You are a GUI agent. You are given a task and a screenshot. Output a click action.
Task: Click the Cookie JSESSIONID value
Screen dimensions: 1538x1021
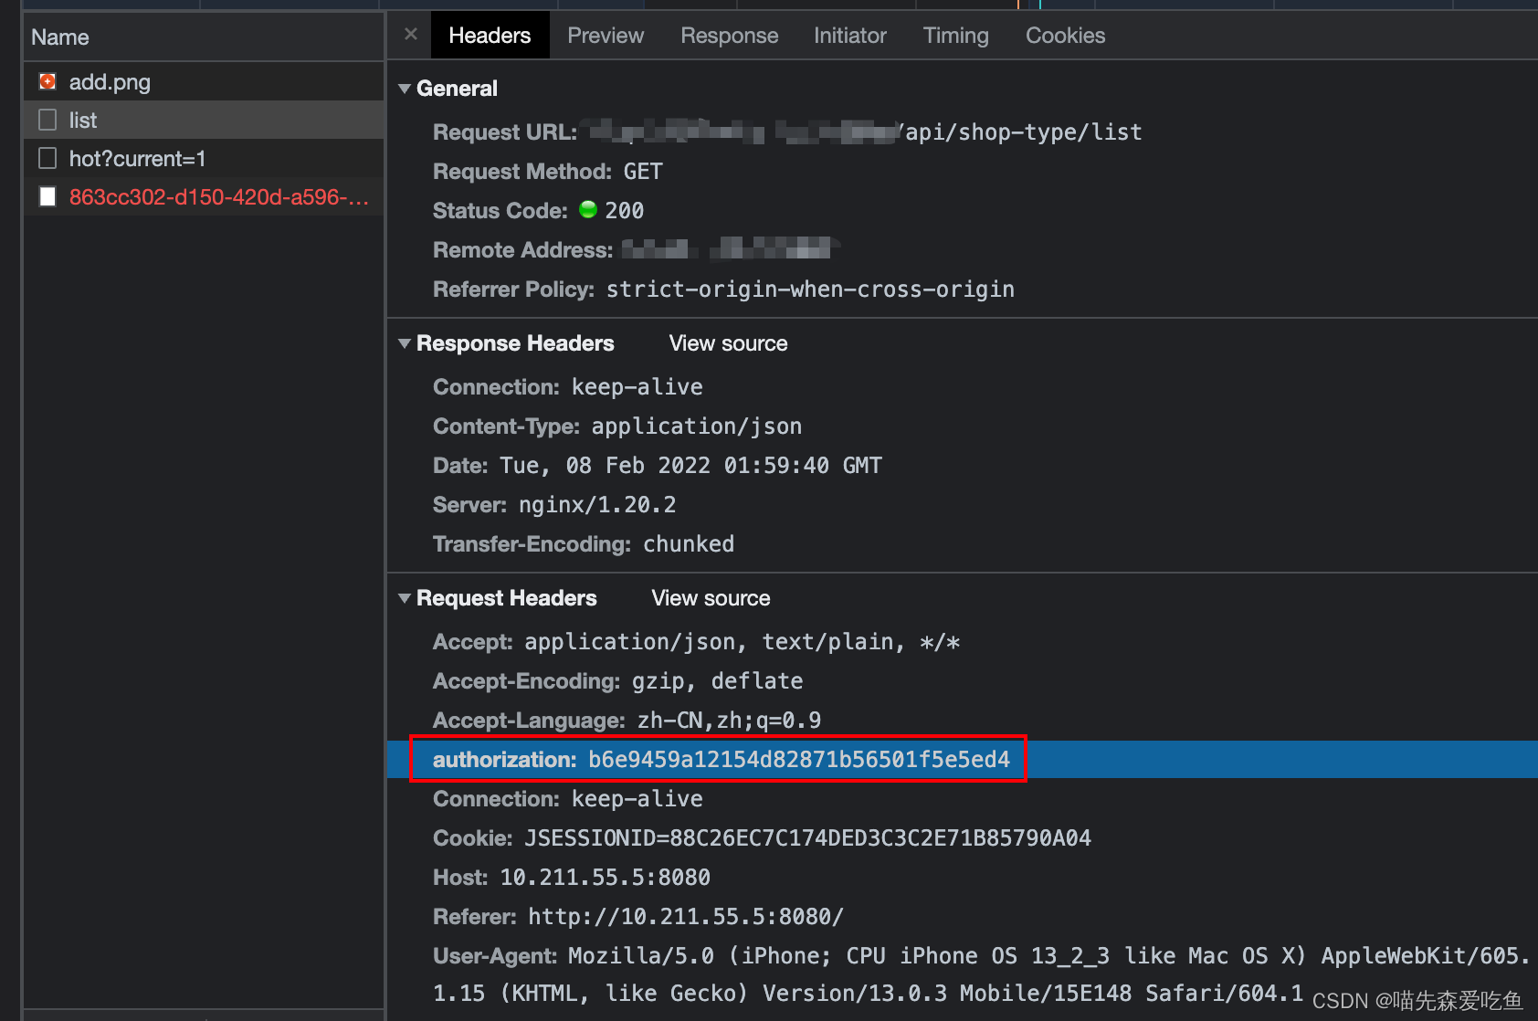pyautogui.click(x=807, y=838)
